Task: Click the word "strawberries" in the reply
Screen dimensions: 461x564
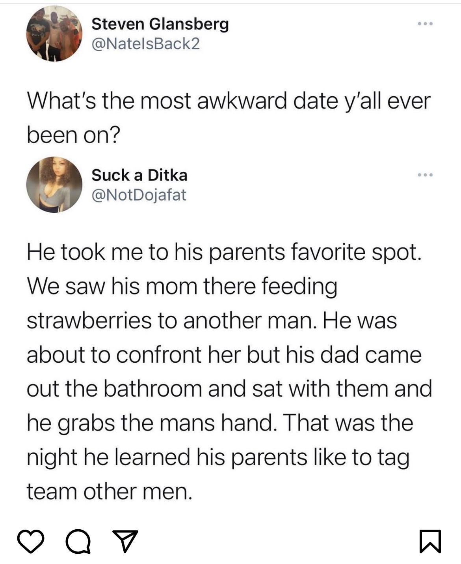Action: pyautogui.click(x=89, y=320)
